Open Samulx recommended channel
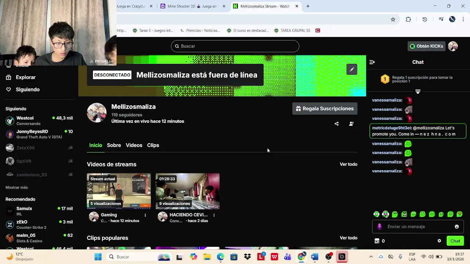The image size is (470, 264). 39,211
